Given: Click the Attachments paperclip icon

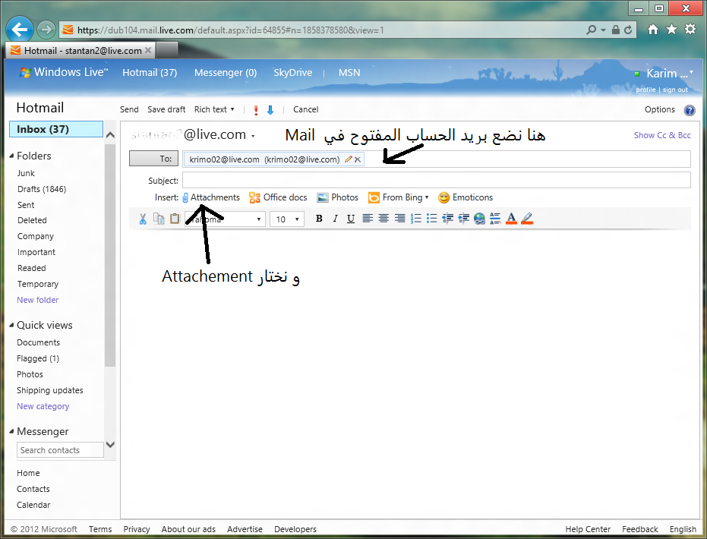Looking at the screenshot, I should 185,197.
